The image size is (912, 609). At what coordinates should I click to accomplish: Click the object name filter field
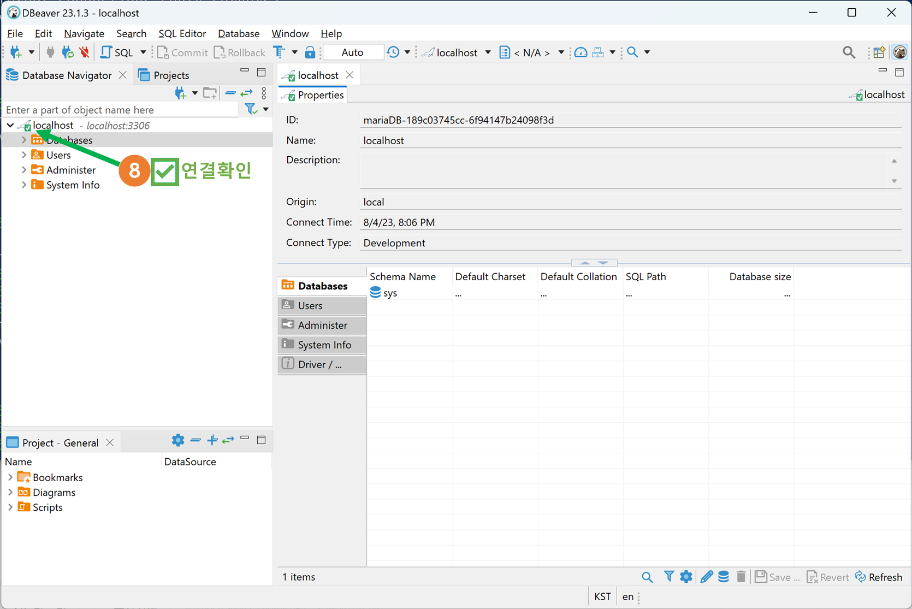pos(120,110)
